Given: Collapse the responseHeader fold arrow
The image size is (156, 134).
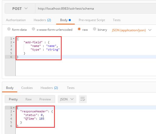Looking at the screenshot, I should click(x=14, y=112).
